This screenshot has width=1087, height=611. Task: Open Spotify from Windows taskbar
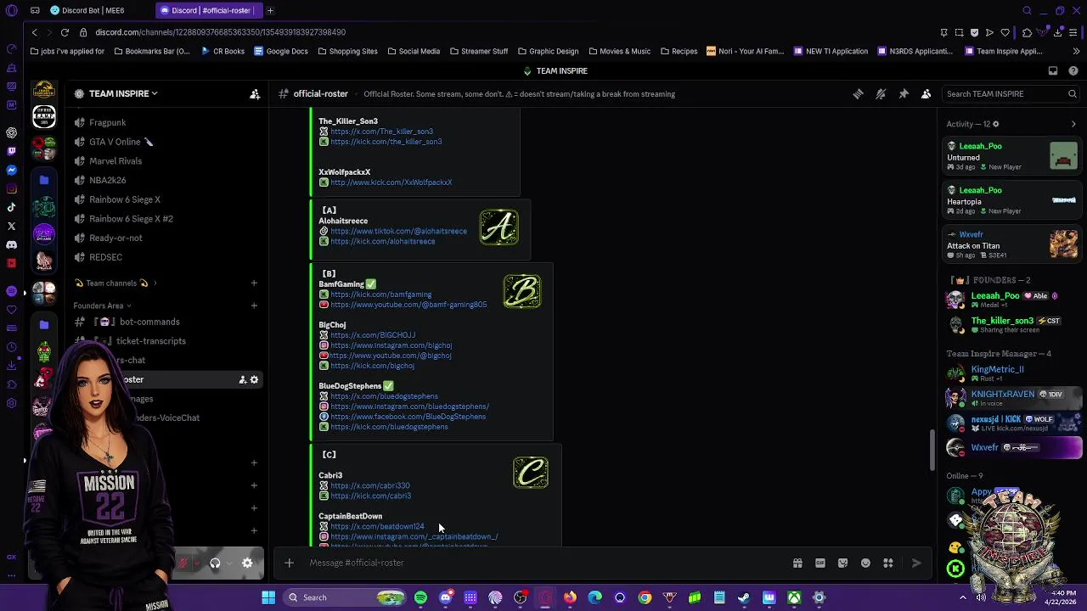tap(420, 597)
